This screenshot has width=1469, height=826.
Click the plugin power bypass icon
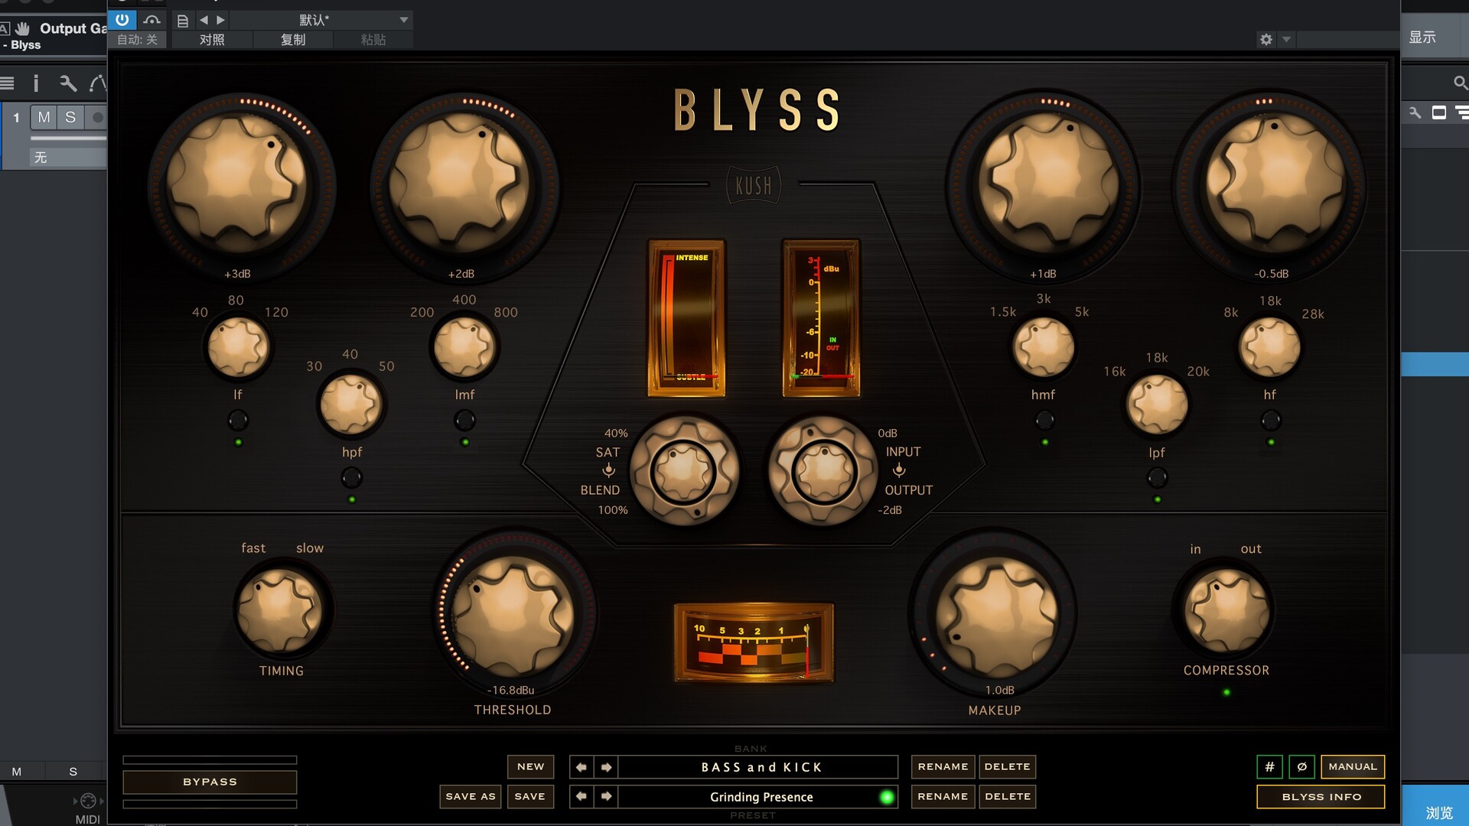[122, 20]
